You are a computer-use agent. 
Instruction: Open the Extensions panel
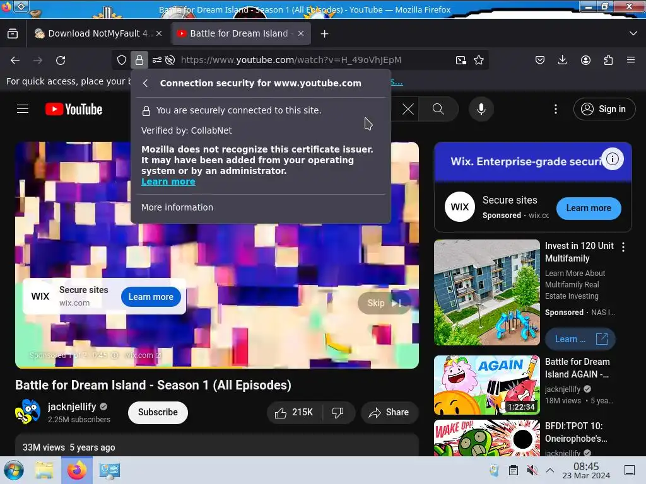(608, 60)
